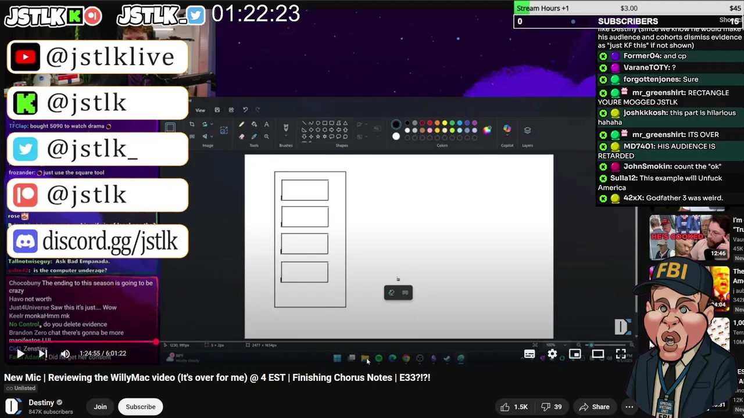Click the Redo arrow in Paint
The width and height of the screenshot is (744, 418).
pyautogui.click(x=257, y=110)
